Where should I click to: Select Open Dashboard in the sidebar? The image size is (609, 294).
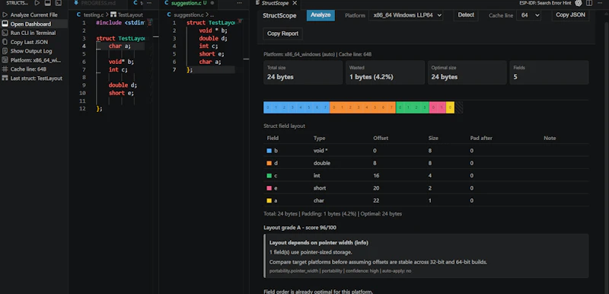tap(33, 24)
